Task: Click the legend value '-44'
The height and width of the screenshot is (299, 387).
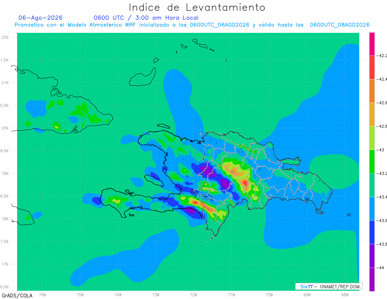Action: click(381, 268)
